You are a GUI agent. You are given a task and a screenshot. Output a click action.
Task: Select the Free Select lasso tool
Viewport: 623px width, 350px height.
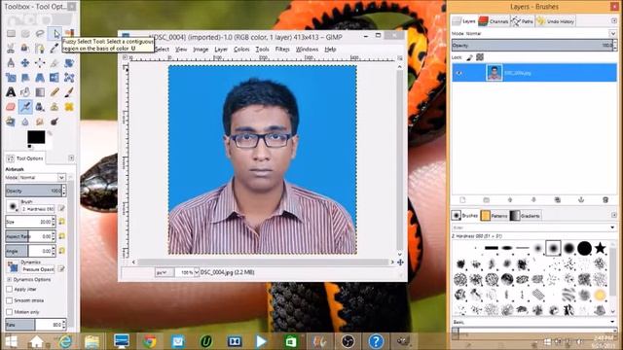point(40,34)
